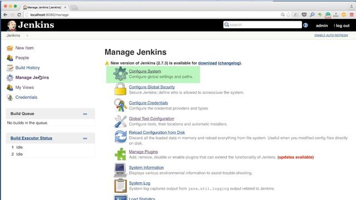The image size is (356, 200).
Task: Collapse the Build Queue panel
Action: 85,114
